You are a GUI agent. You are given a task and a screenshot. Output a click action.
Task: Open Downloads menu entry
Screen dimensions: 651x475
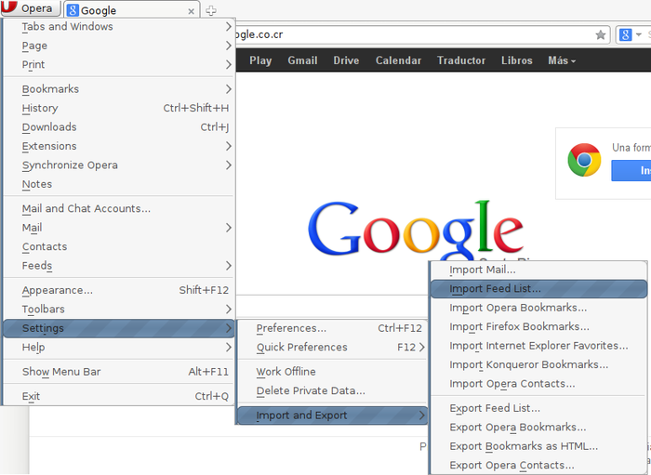[x=119, y=127]
